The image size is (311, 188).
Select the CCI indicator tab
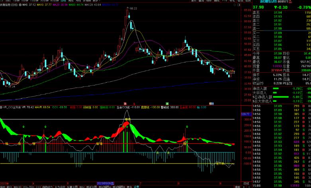38,187
